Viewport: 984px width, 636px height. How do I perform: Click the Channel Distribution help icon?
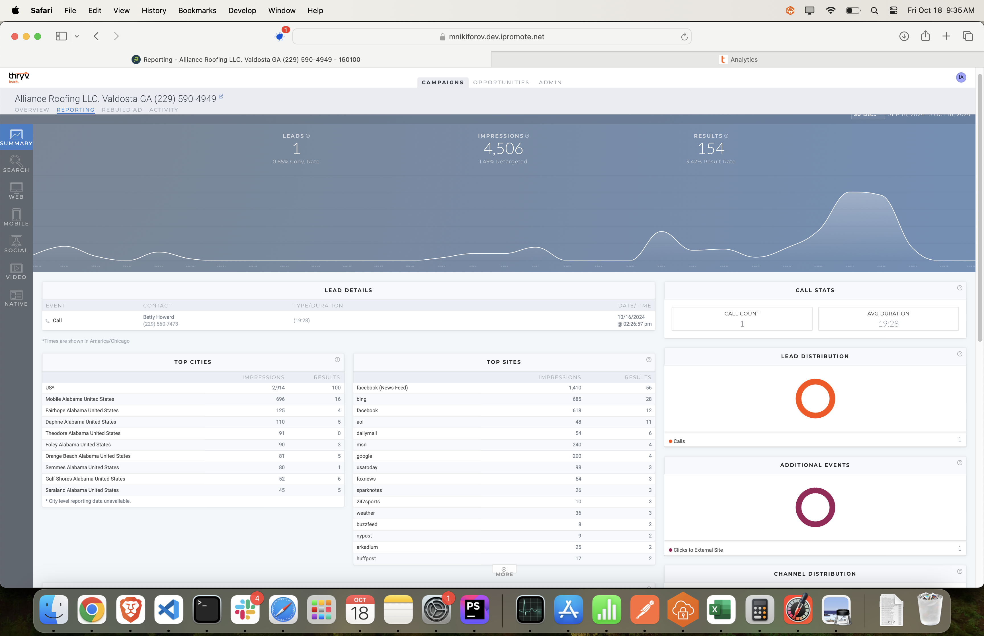(x=960, y=571)
